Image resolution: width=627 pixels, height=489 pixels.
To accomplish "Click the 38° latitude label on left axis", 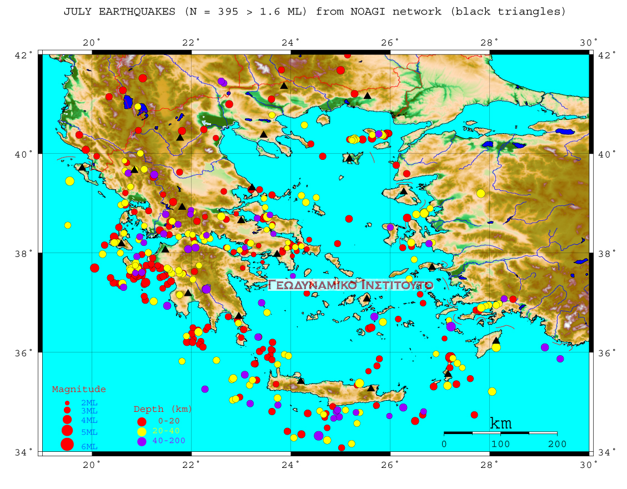I will tap(24, 254).
